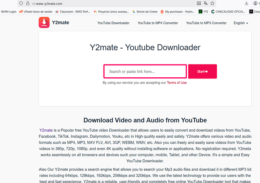
Task: Go to YouTube to MP4 Converter
Action: 158,23
